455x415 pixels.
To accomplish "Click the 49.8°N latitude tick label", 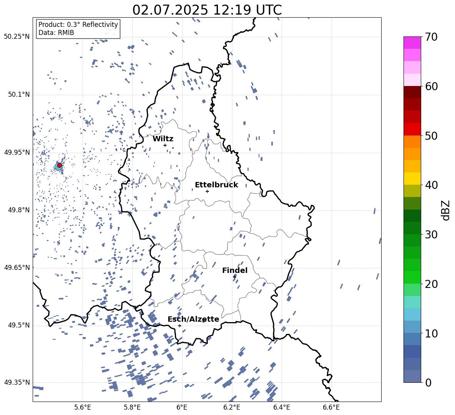I will 19,210.
